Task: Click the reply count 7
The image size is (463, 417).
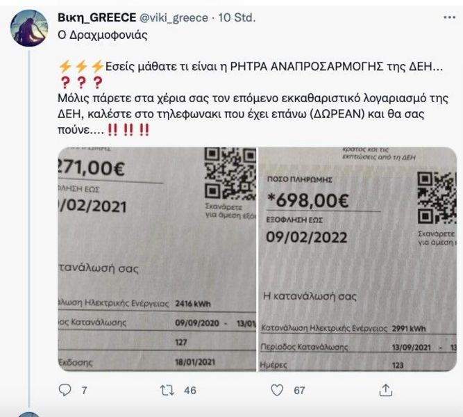Action: 84,391
